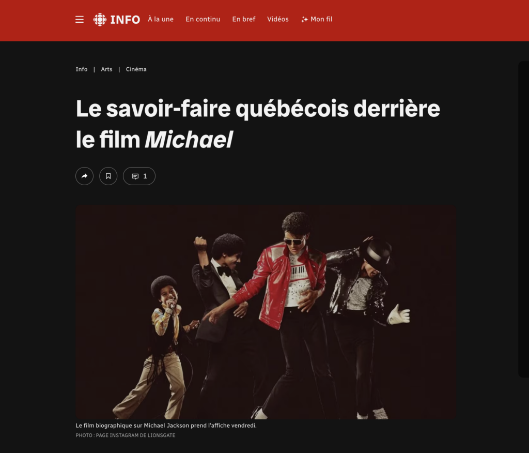The height and width of the screenshot is (453, 529).
Task: Select the En bref menu item
Action: coord(244,19)
